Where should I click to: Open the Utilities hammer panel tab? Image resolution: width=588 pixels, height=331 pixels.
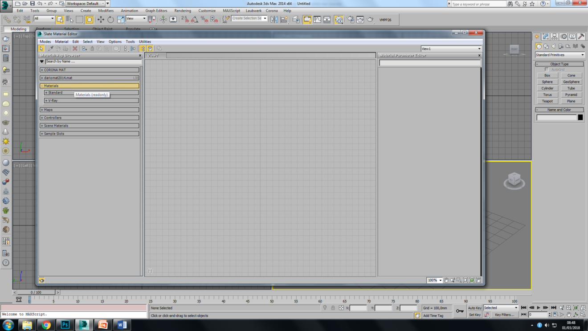pos(581,37)
